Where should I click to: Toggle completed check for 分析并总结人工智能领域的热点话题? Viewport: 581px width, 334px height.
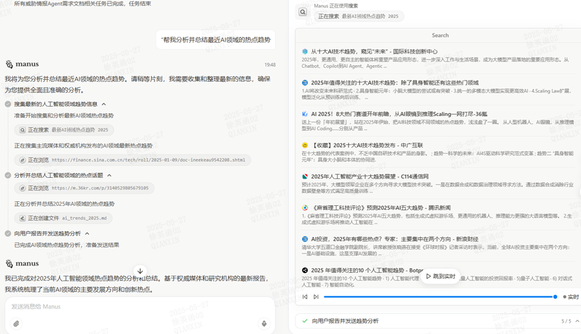click(8, 175)
